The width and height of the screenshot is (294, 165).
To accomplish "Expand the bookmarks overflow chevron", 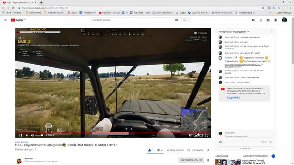I will click(x=270, y=13).
